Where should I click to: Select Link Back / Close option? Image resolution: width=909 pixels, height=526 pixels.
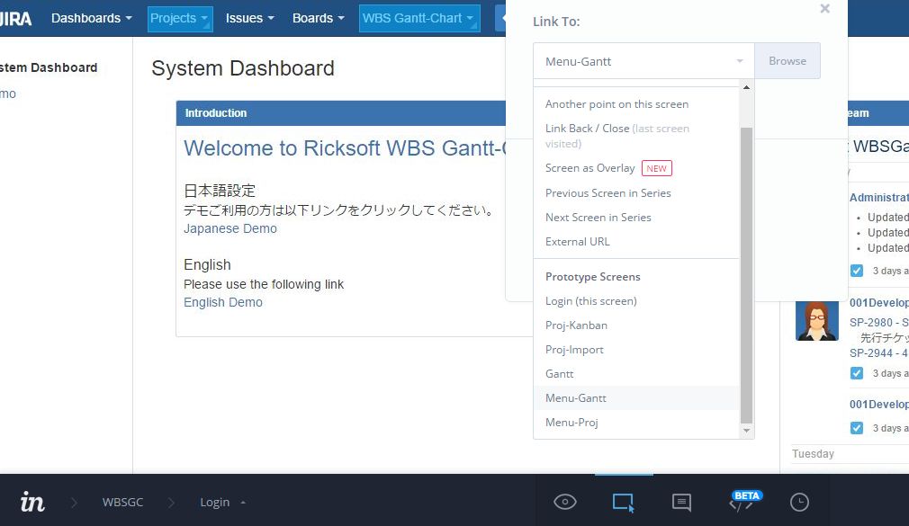(x=636, y=136)
